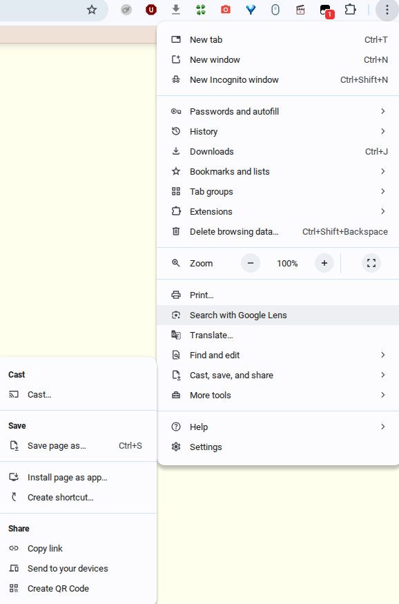This screenshot has height=604, width=399.
Task: Select New tab menu item
Action: point(278,39)
